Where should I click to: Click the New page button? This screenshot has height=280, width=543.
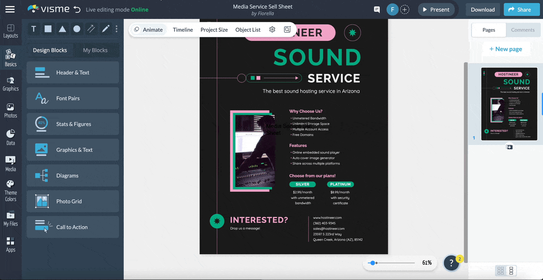[506, 48]
